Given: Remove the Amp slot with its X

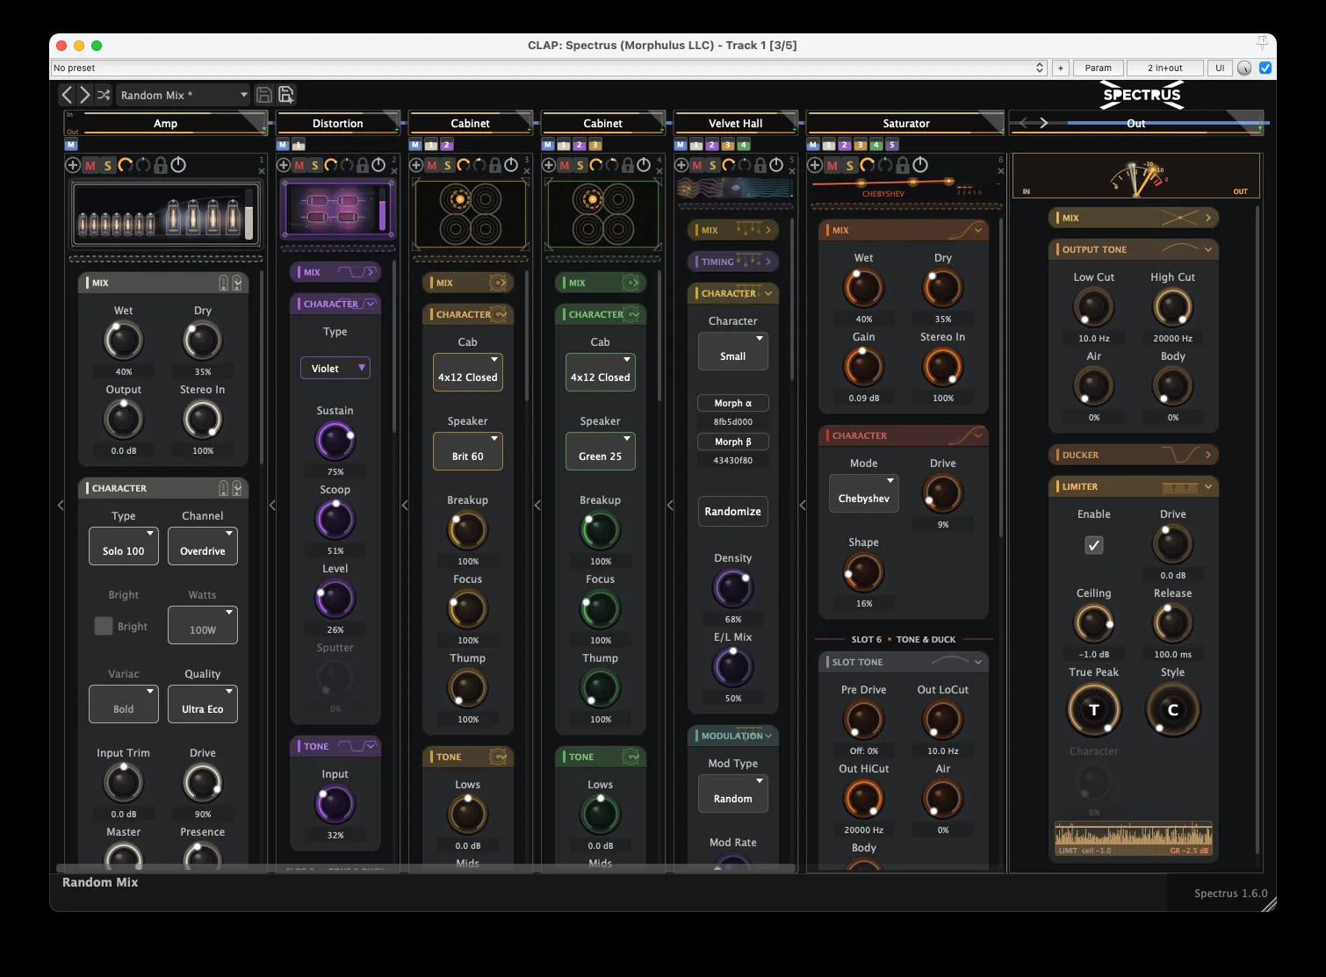Looking at the screenshot, I should pos(261,171).
